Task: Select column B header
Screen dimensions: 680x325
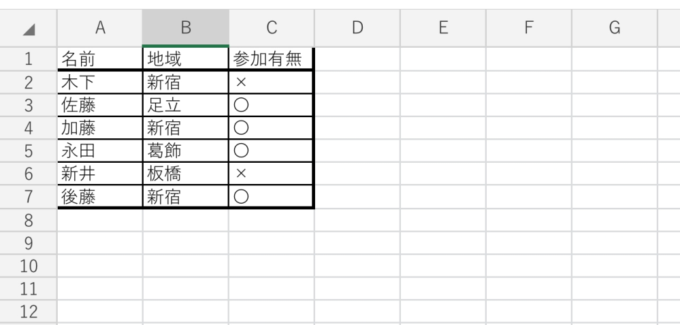Action: pyautogui.click(x=185, y=27)
